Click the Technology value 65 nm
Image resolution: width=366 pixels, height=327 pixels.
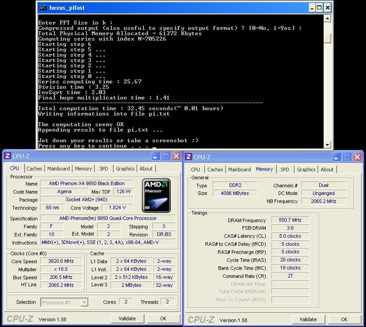pyautogui.click(x=52, y=207)
